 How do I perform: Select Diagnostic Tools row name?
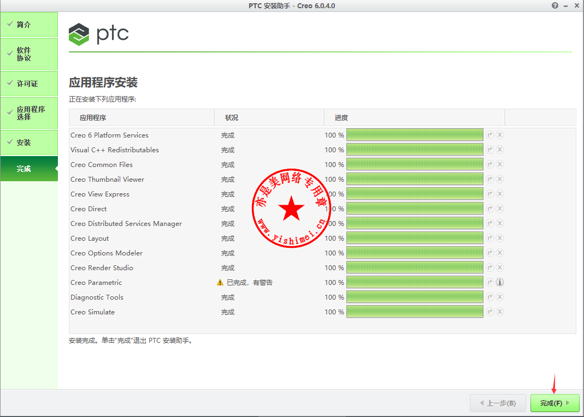click(97, 297)
